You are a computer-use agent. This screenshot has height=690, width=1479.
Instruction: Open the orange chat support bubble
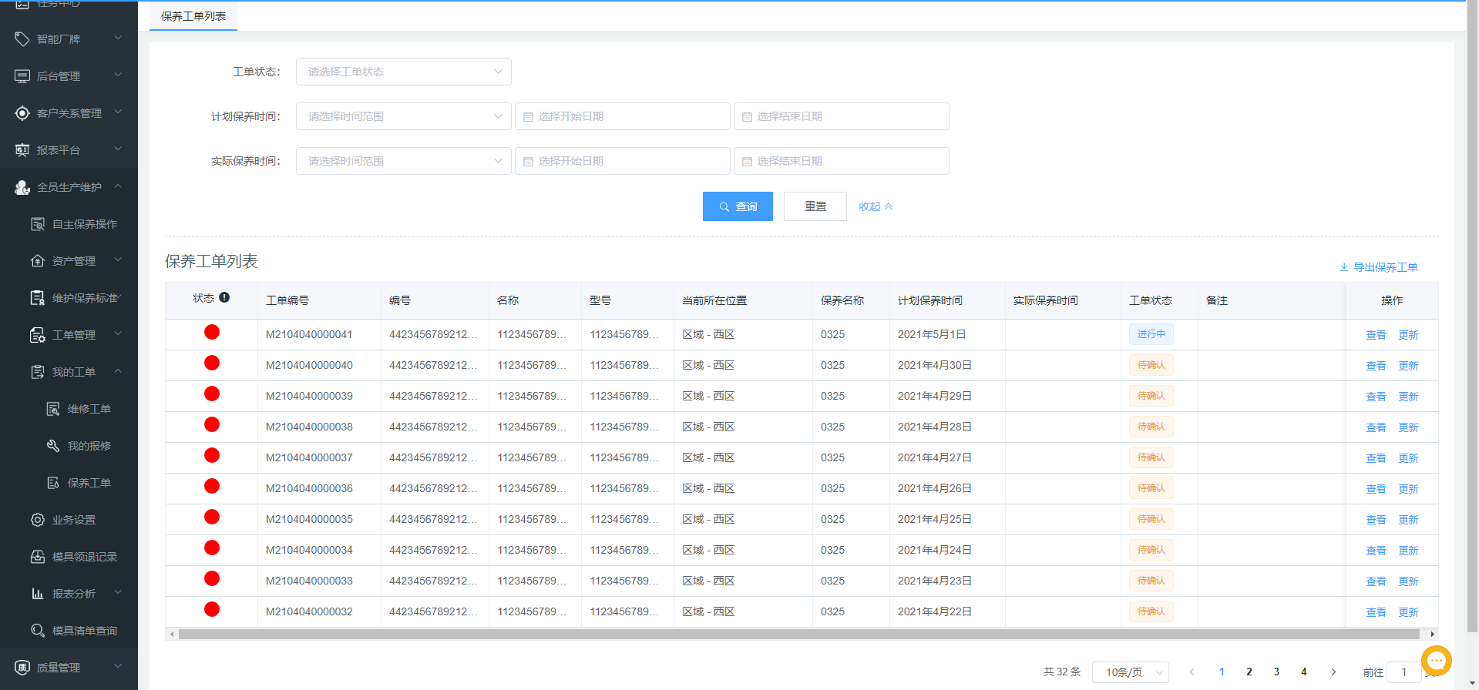click(x=1437, y=660)
